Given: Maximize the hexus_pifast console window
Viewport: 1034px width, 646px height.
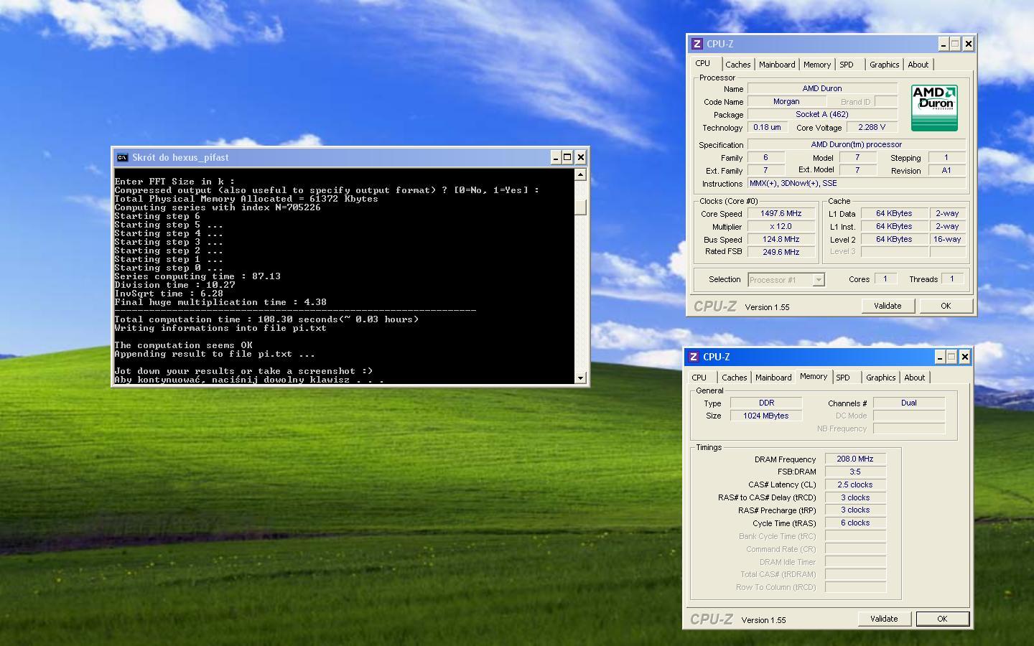Looking at the screenshot, I should click(x=568, y=157).
